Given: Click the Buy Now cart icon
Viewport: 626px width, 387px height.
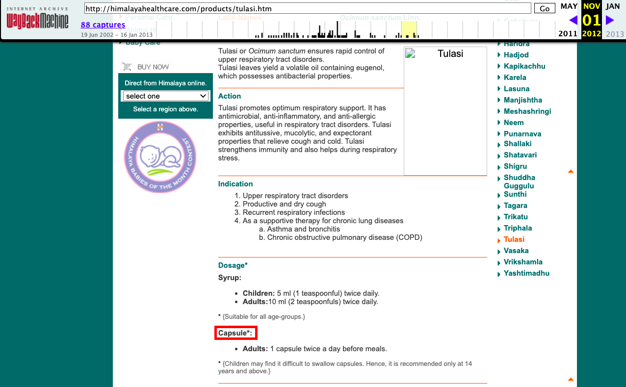Looking at the screenshot, I should pos(127,67).
